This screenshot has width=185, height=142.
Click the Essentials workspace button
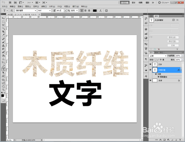point(125,3)
